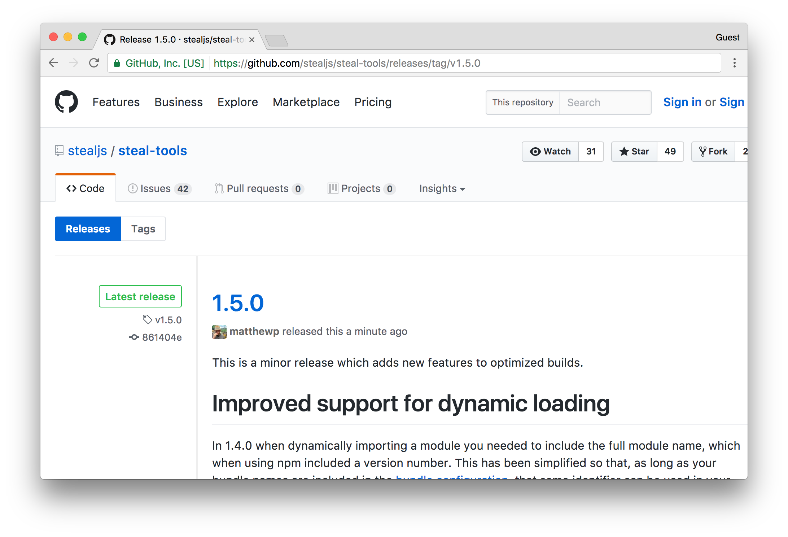This screenshot has width=788, height=537.
Task: Open commit 861404e link
Action: click(162, 337)
